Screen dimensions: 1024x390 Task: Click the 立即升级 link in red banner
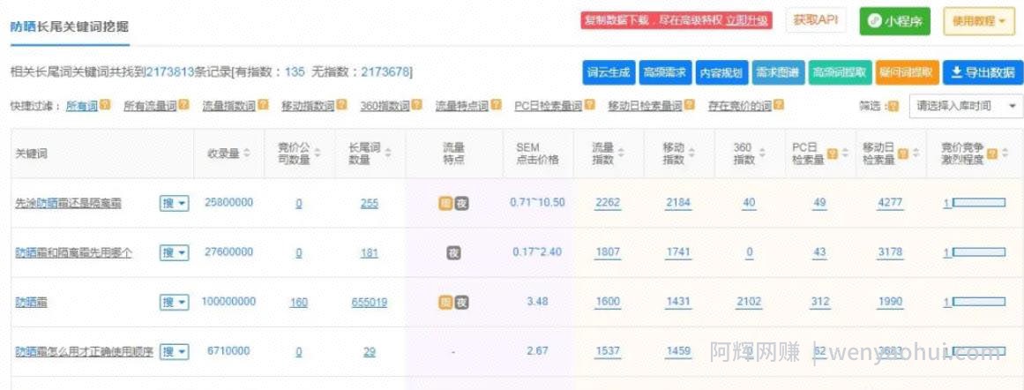[748, 20]
